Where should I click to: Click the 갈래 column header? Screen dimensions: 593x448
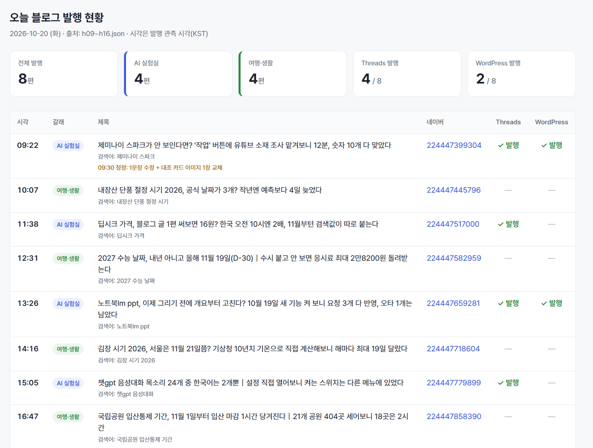click(59, 122)
